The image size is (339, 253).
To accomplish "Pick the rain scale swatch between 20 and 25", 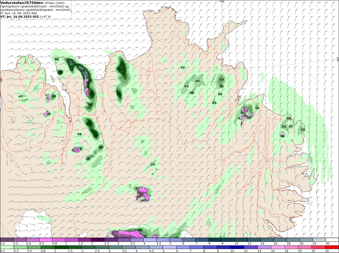I will pos(305,247).
